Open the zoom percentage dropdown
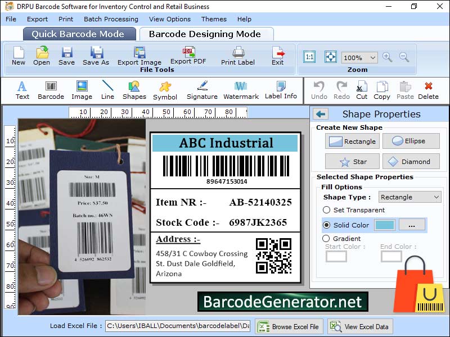The width and height of the screenshot is (450, 337). click(x=359, y=57)
